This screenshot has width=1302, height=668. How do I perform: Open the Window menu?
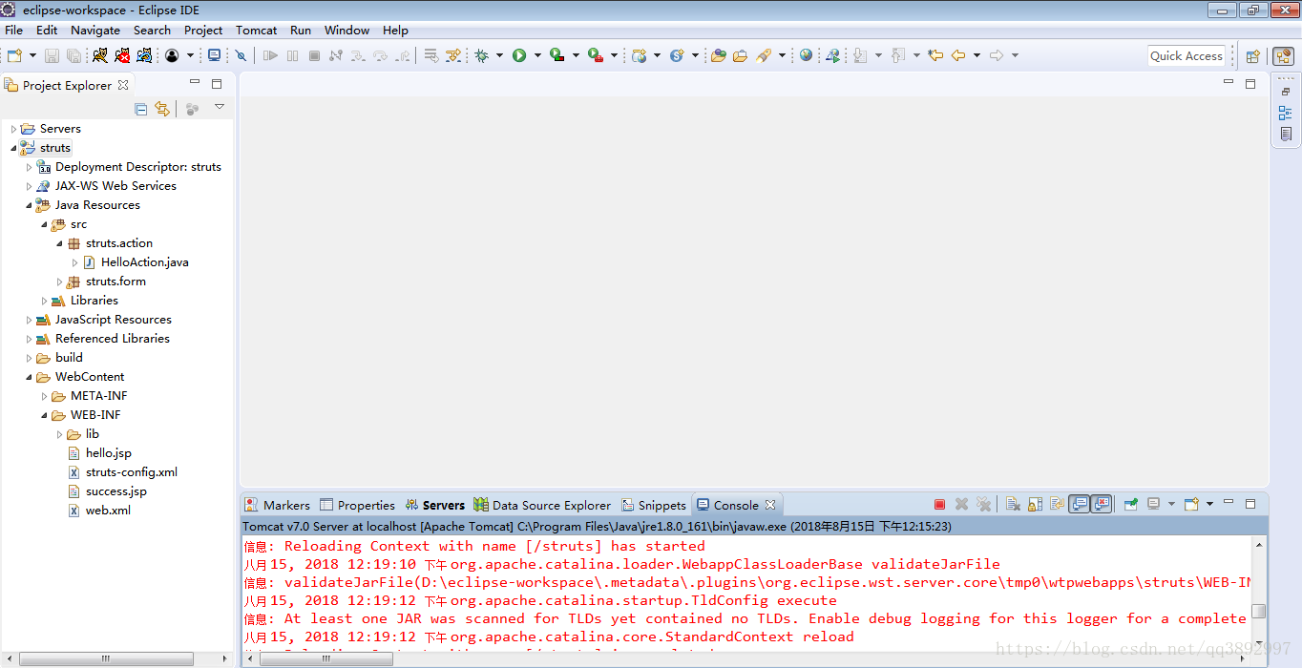coord(346,30)
